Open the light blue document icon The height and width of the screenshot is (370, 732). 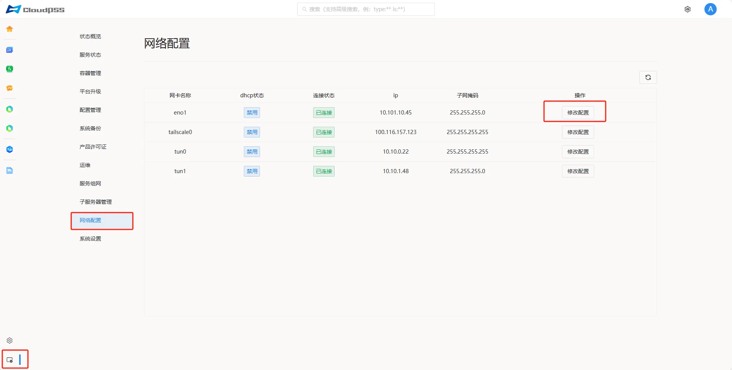point(10,170)
